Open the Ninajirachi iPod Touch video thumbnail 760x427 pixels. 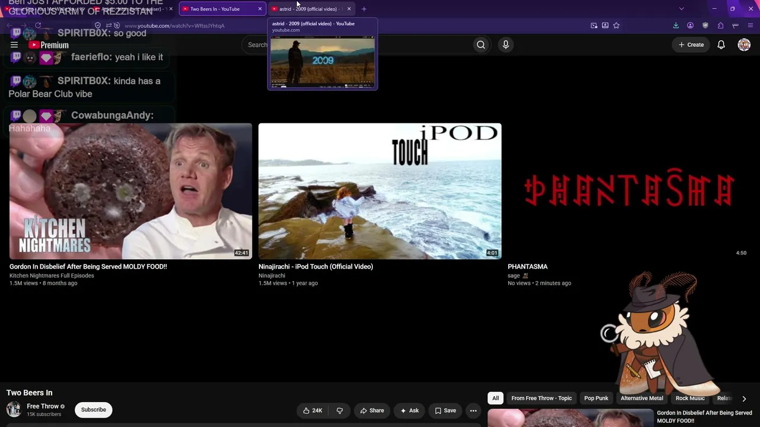tap(380, 191)
